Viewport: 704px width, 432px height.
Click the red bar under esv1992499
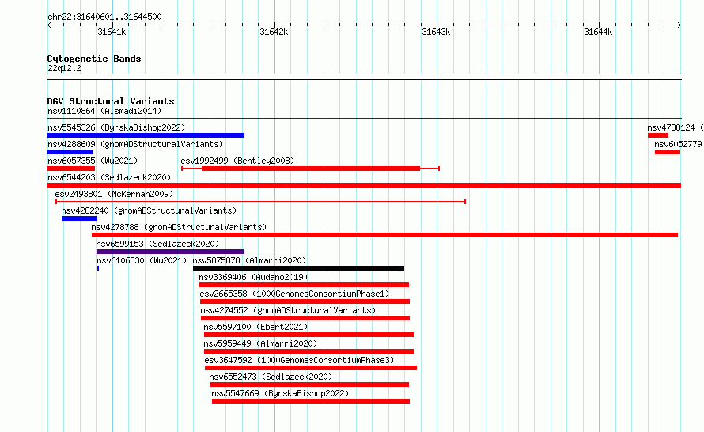click(x=311, y=169)
